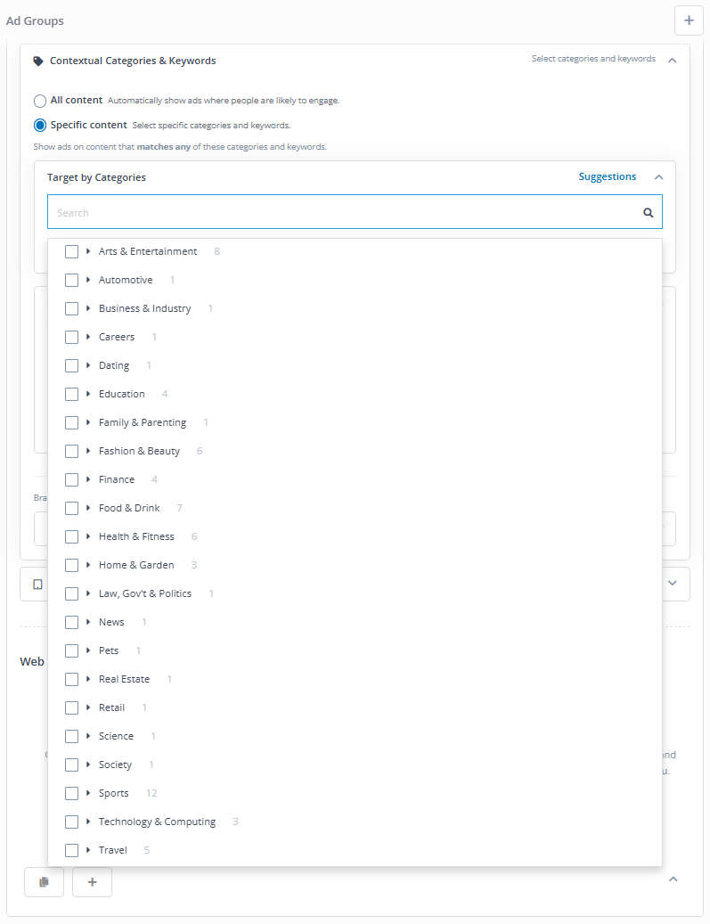Select the All content radio option

point(40,101)
